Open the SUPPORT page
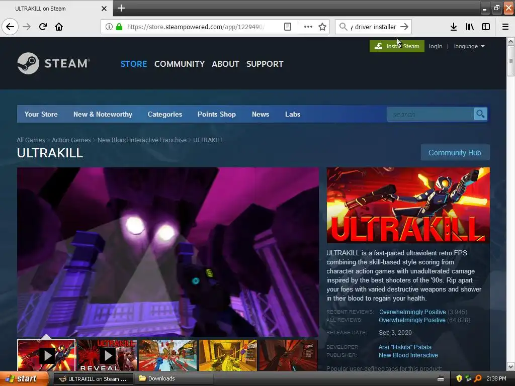Viewport: 515px width, 386px height. click(265, 64)
